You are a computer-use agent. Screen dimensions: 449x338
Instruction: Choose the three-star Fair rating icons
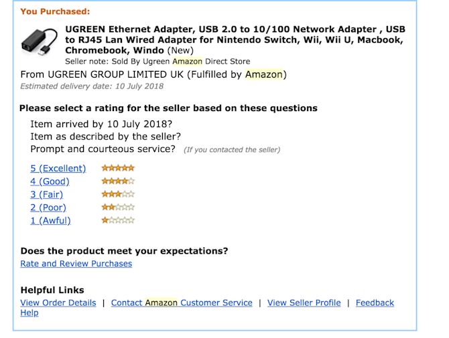tap(118, 194)
